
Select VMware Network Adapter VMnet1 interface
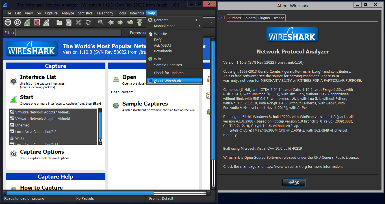[x=54, y=112]
